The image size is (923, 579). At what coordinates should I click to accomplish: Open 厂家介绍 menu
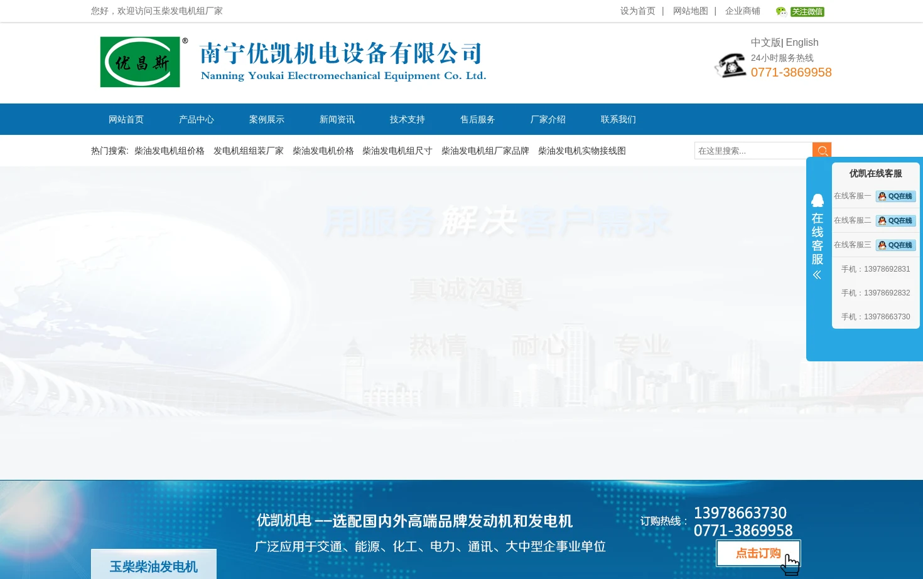pyautogui.click(x=548, y=119)
